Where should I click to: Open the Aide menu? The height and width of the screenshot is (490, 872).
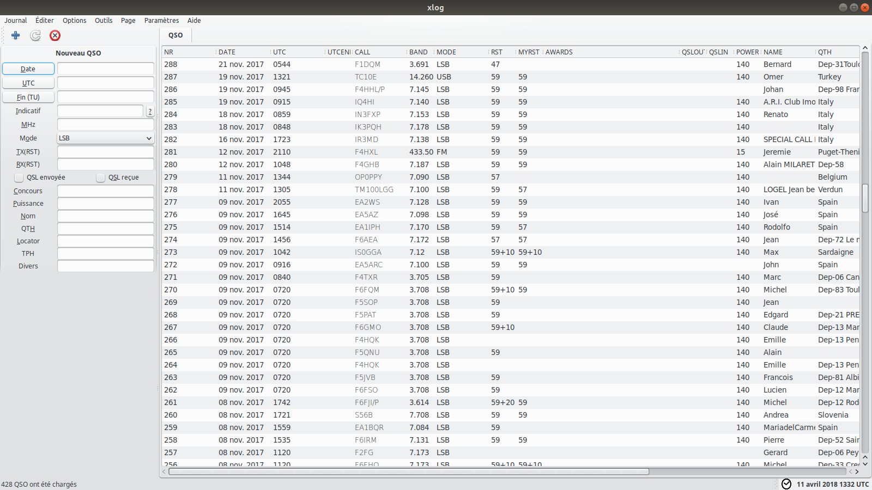194,21
